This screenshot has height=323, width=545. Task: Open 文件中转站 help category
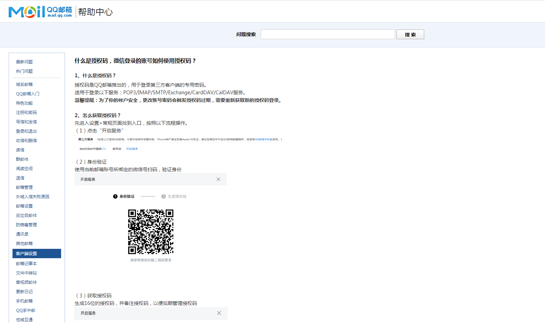click(x=26, y=273)
